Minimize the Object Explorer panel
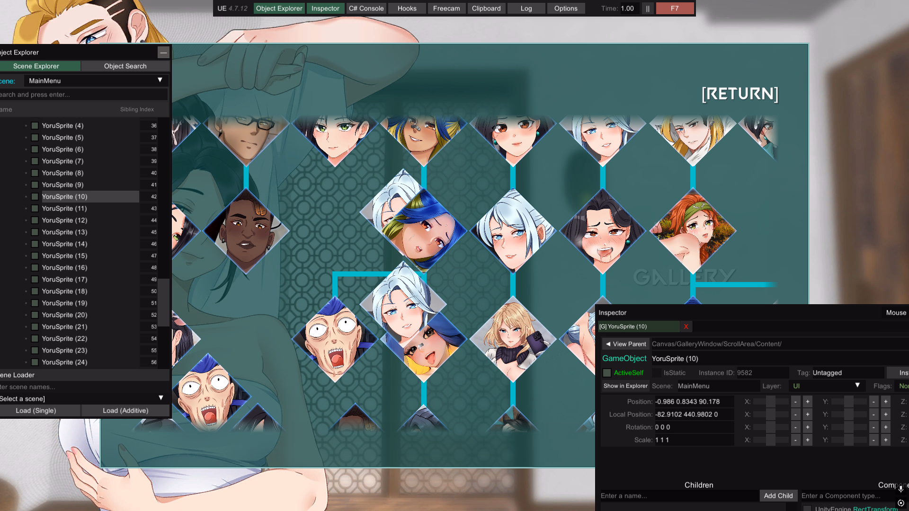 (x=163, y=53)
